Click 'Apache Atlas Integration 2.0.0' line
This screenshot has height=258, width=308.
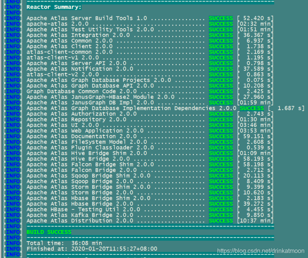(78, 35)
